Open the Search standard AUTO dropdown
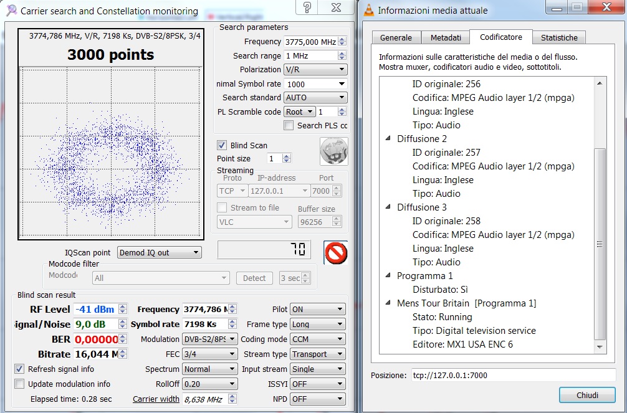627x413 pixels. [315, 98]
